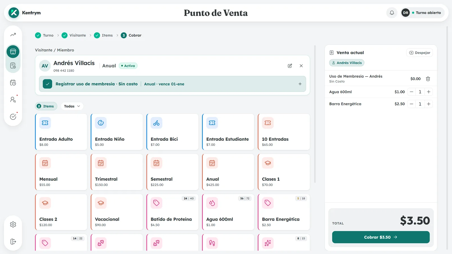The width and height of the screenshot is (452, 254).
Task: Click the Andrés Villacís customer chip
Action: point(347,63)
